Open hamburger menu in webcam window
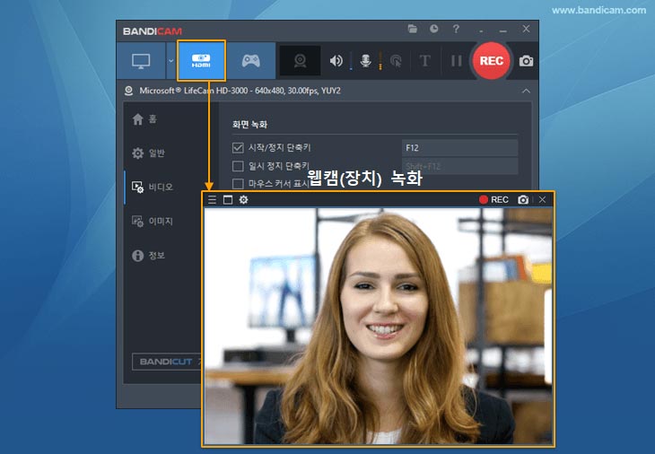This screenshot has height=454, width=655. [213, 200]
